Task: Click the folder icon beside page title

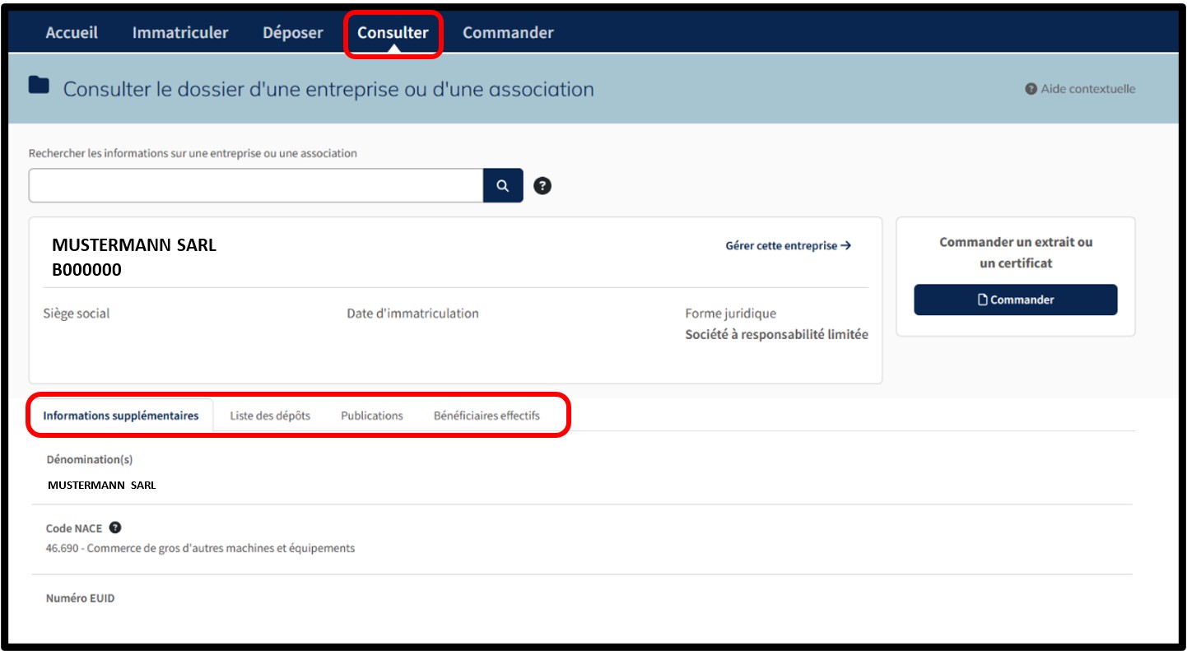Action: tap(39, 86)
